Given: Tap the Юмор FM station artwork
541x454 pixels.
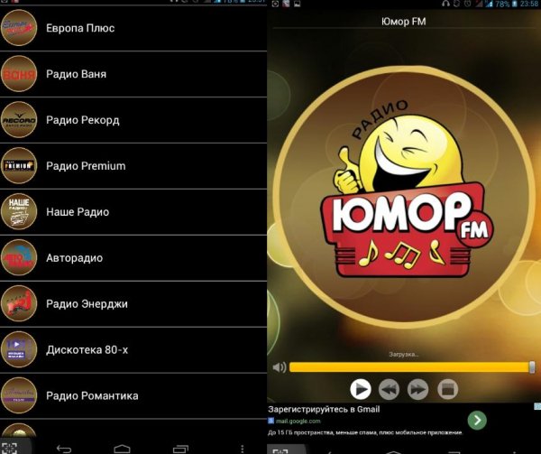Looking at the screenshot, I should point(404,197).
